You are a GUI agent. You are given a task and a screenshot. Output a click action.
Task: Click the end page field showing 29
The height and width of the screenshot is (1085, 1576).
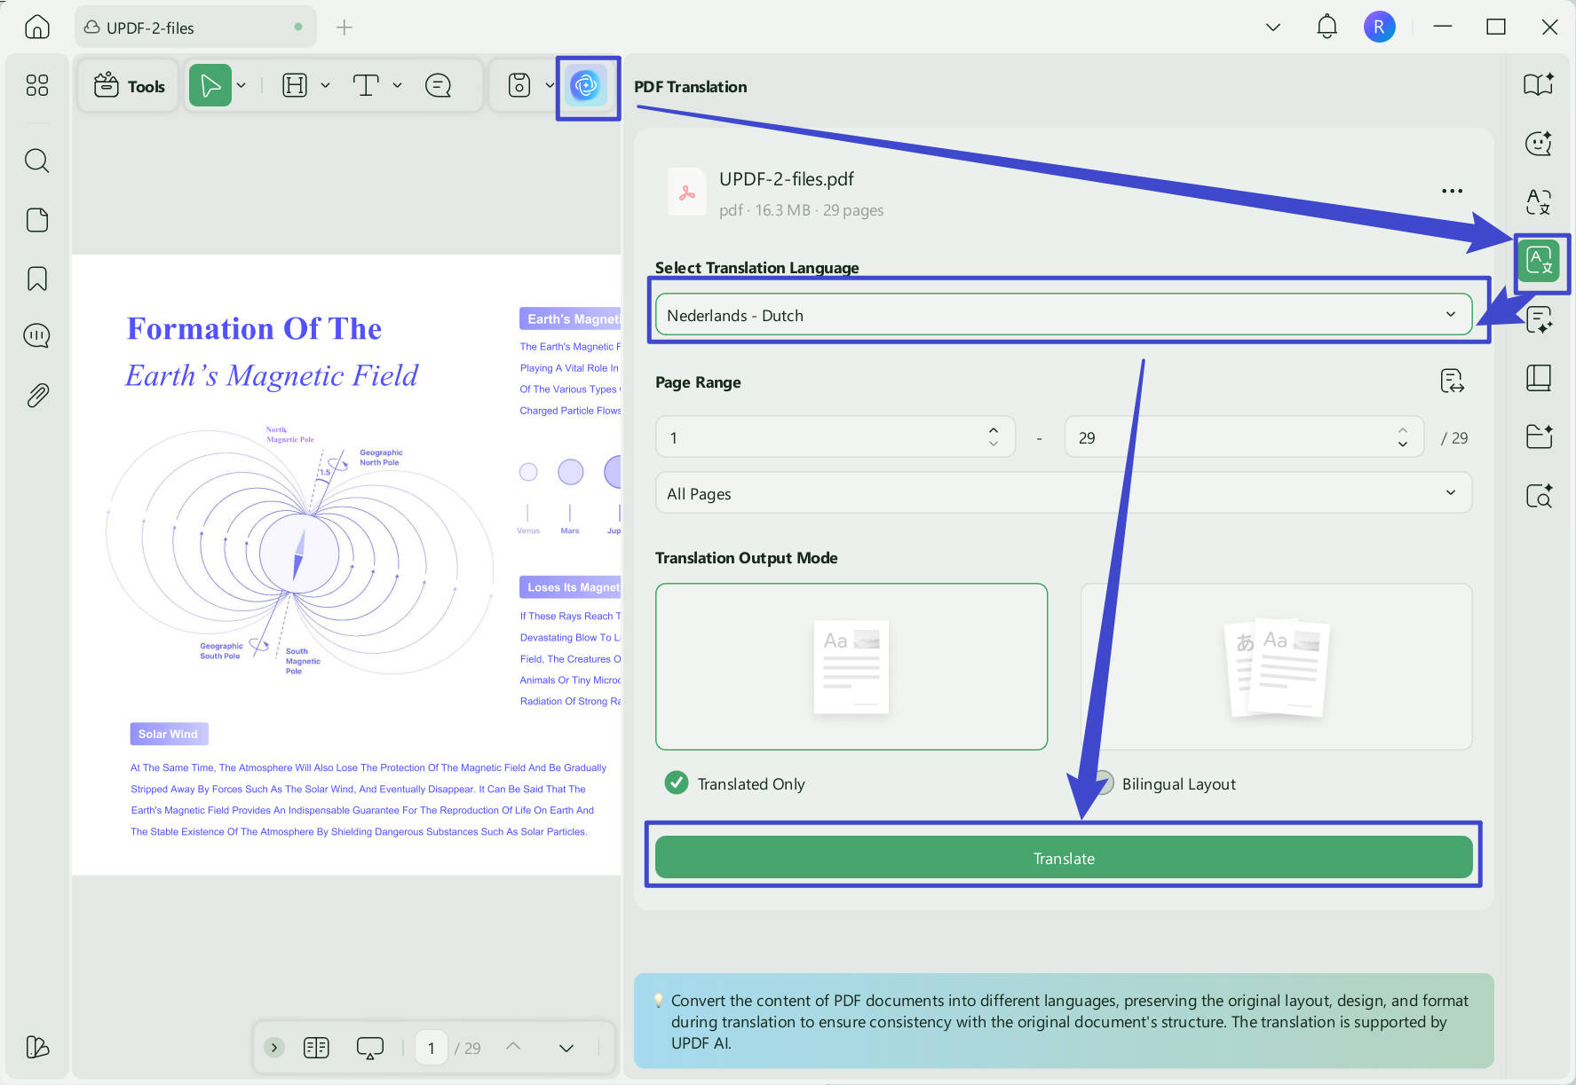point(1244,437)
